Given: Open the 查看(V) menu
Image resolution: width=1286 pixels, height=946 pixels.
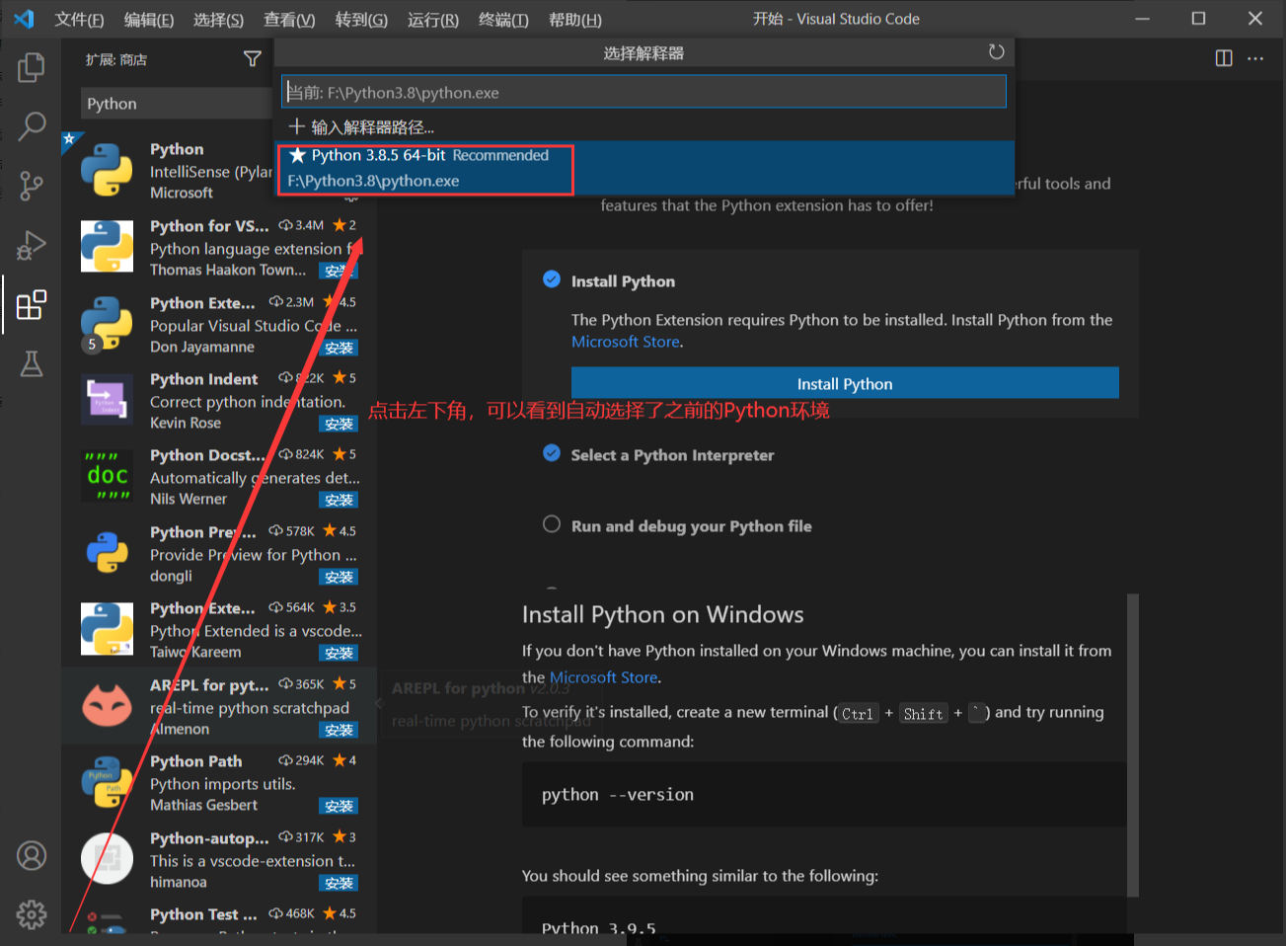Looking at the screenshot, I should [289, 19].
